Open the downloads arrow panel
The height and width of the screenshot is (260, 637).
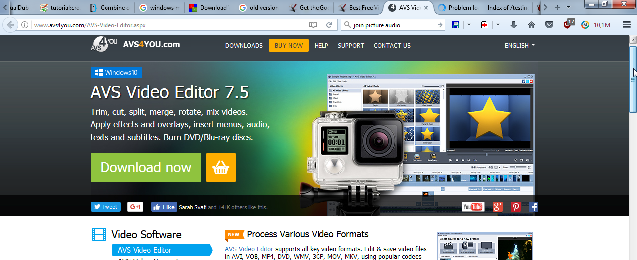(514, 25)
